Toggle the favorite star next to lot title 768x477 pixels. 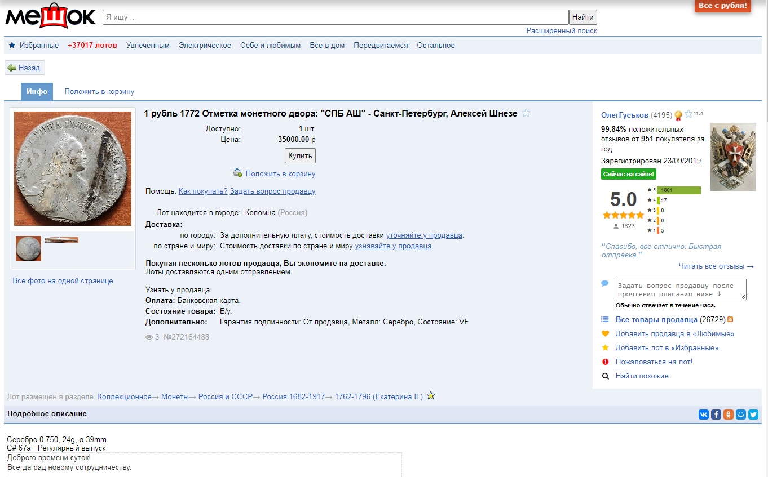click(526, 113)
